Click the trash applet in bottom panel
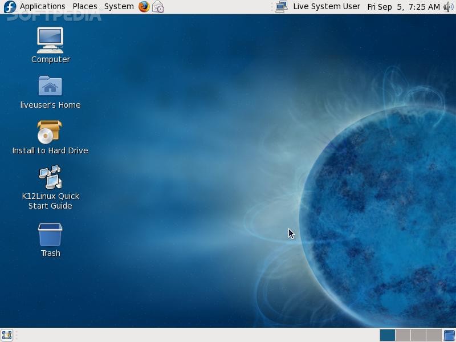The image size is (456, 342). point(449,335)
